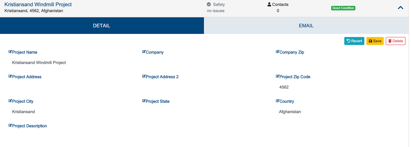This screenshot has width=411, height=147.
Task: Click the edit icon beside Project Zip Code
Action: [278, 76]
